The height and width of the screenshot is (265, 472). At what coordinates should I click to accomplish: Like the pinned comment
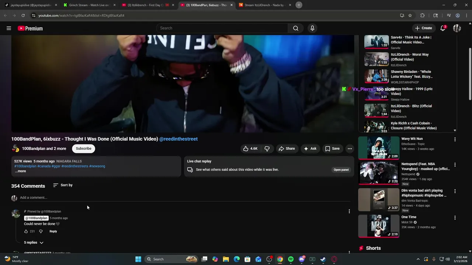click(x=26, y=232)
